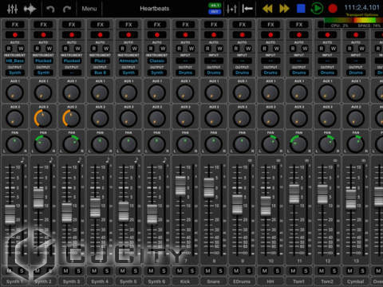This screenshot has height=287, width=383.
Task: Click the Heartbeats project title
Action: point(155,9)
